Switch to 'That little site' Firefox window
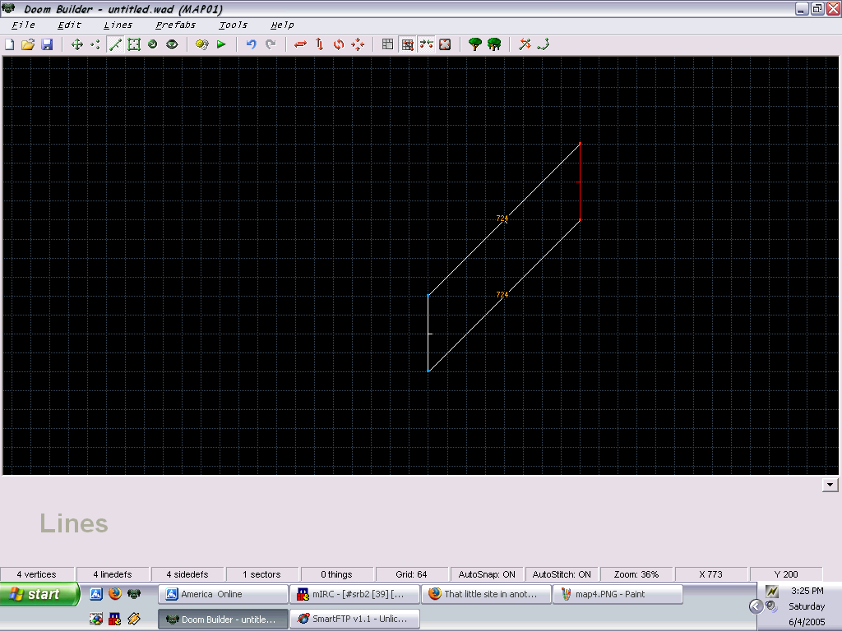Screen dimensions: 842x631 coord(486,594)
